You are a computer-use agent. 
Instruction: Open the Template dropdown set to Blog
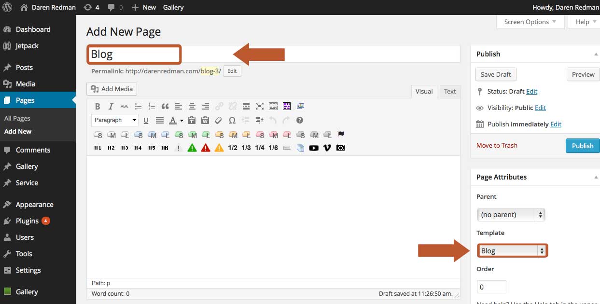(512, 251)
